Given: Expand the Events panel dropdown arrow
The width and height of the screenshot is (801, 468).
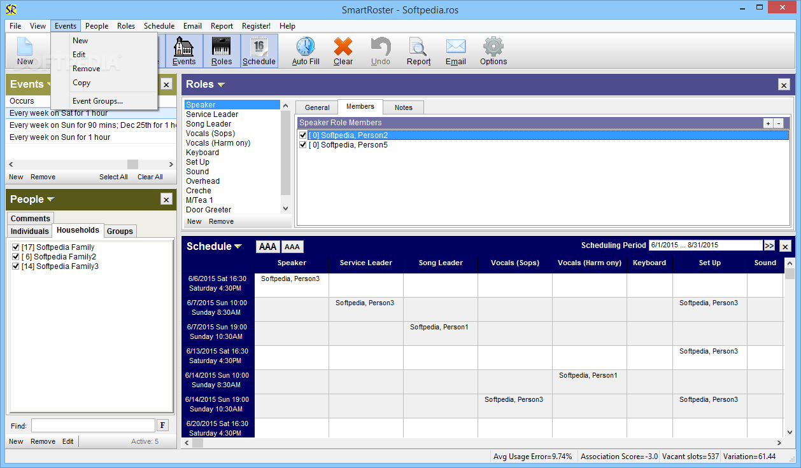Looking at the screenshot, I should pos(50,85).
